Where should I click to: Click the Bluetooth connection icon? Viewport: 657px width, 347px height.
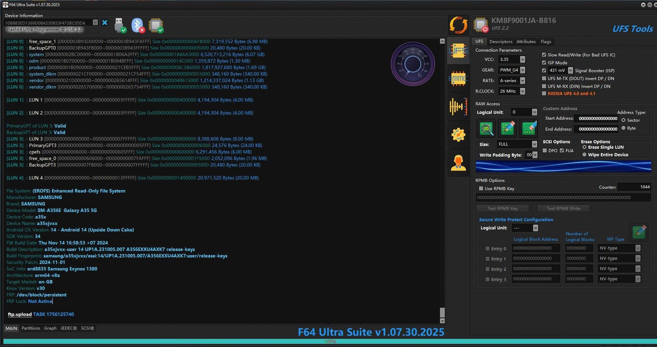point(138,25)
